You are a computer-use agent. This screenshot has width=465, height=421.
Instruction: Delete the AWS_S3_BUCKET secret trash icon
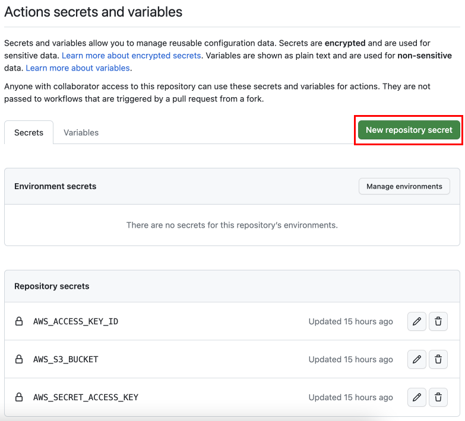point(438,359)
